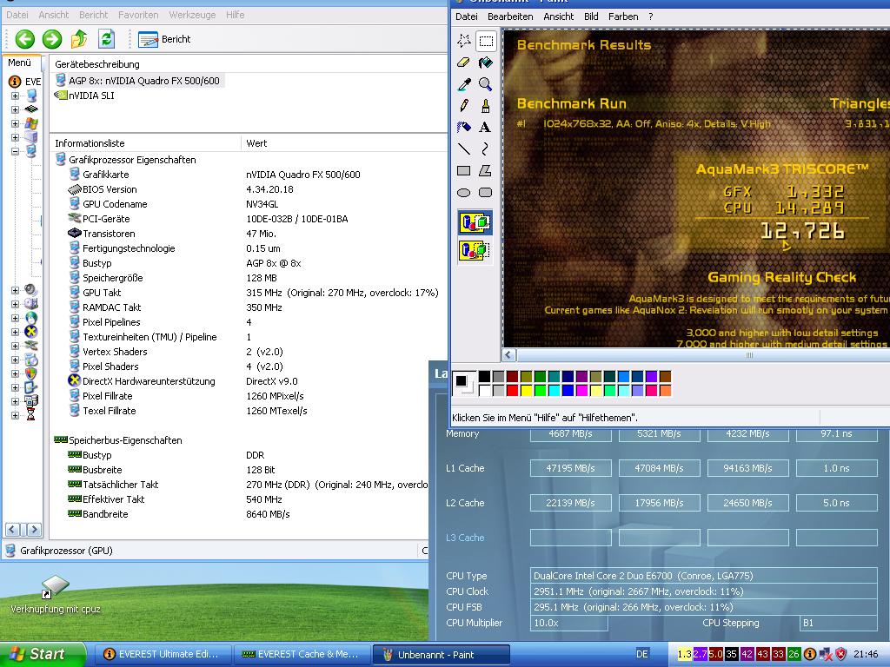
Task: Choose the Fill With Color bucket tool
Action: coord(485,63)
